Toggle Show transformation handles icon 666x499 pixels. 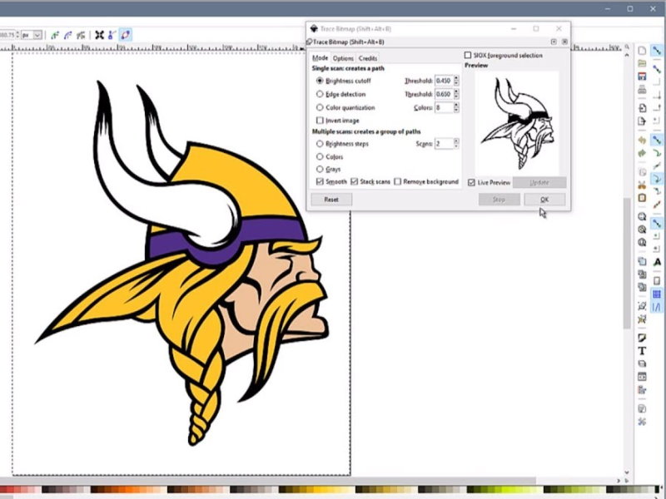99,35
